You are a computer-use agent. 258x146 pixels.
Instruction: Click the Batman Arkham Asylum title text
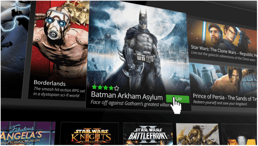pos(127,96)
